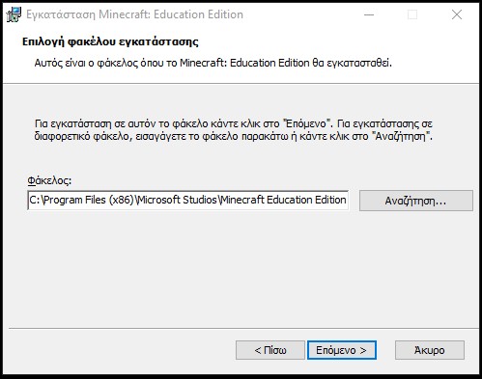Click Minecraft Education Edition at path end

(284, 200)
